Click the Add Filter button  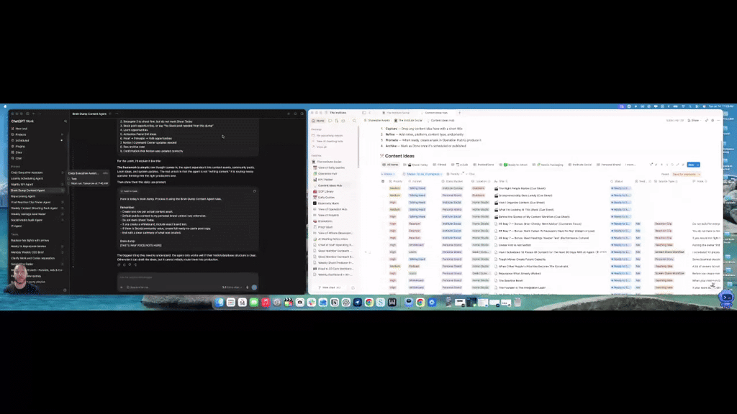pos(471,174)
